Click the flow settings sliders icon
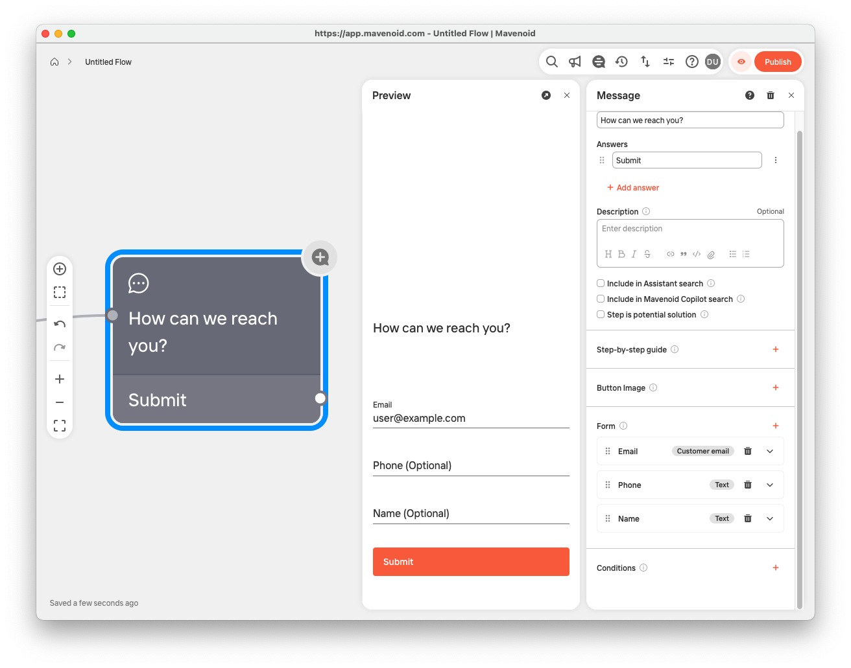The width and height of the screenshot is (851, 668). click(669, 62)
